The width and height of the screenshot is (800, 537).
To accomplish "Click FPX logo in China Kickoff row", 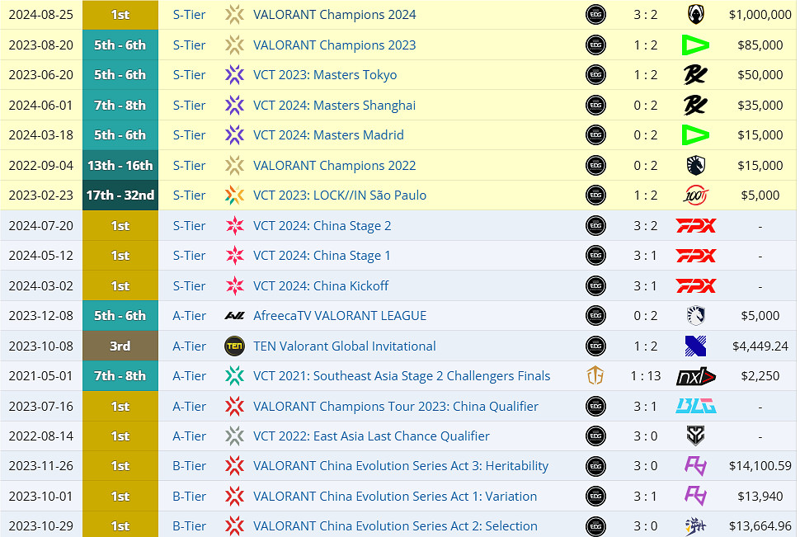I will 695,286.
